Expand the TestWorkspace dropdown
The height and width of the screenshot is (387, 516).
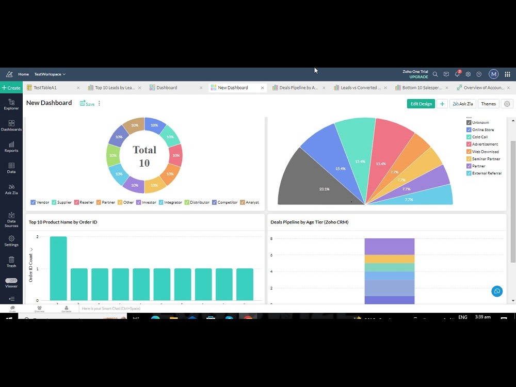point(50,74)
